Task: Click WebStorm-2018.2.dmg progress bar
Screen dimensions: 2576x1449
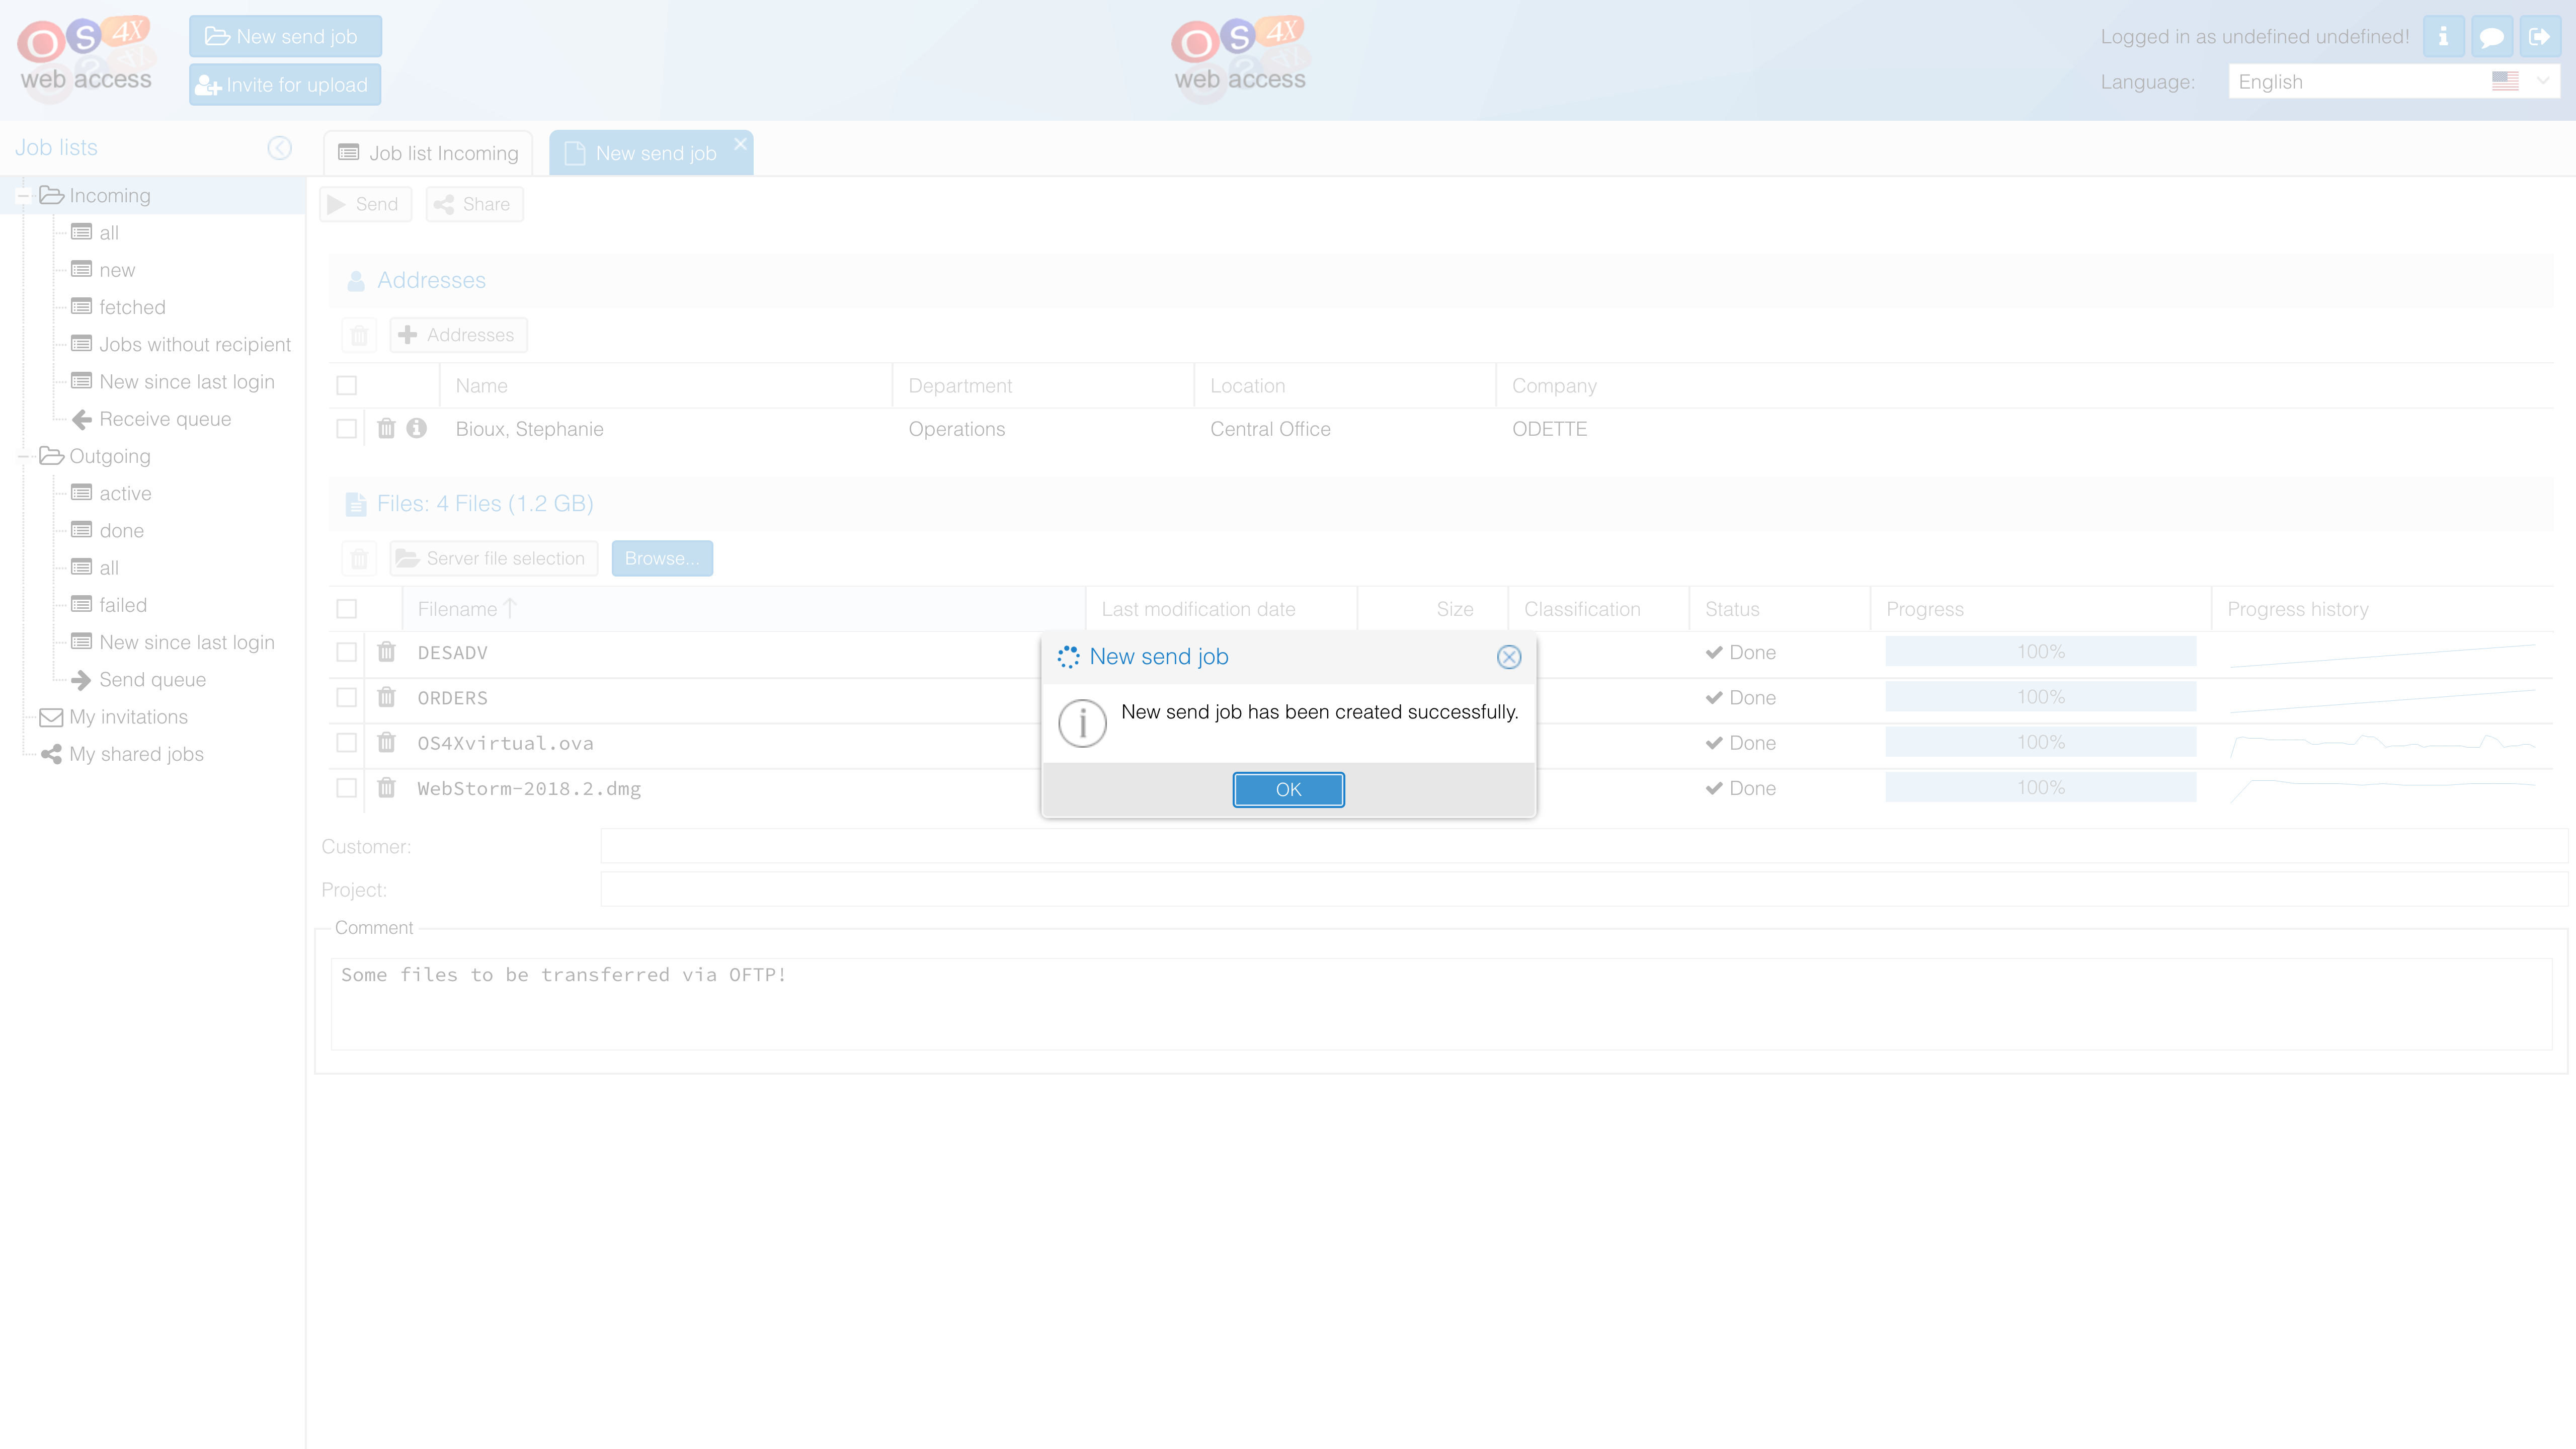Action: coord(2040,788)
